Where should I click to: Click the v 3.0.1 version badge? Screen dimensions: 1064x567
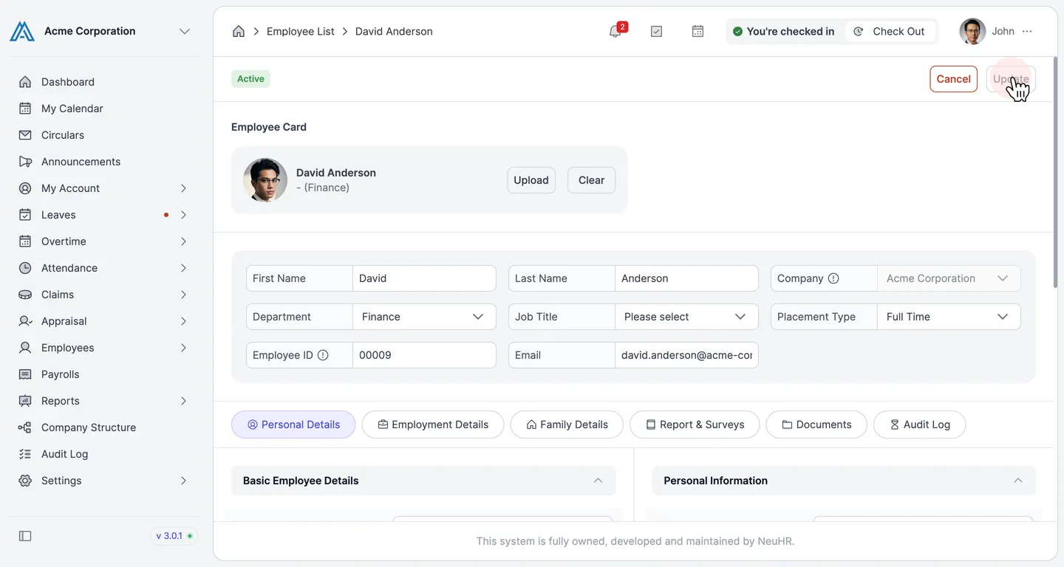click(174, 536)
